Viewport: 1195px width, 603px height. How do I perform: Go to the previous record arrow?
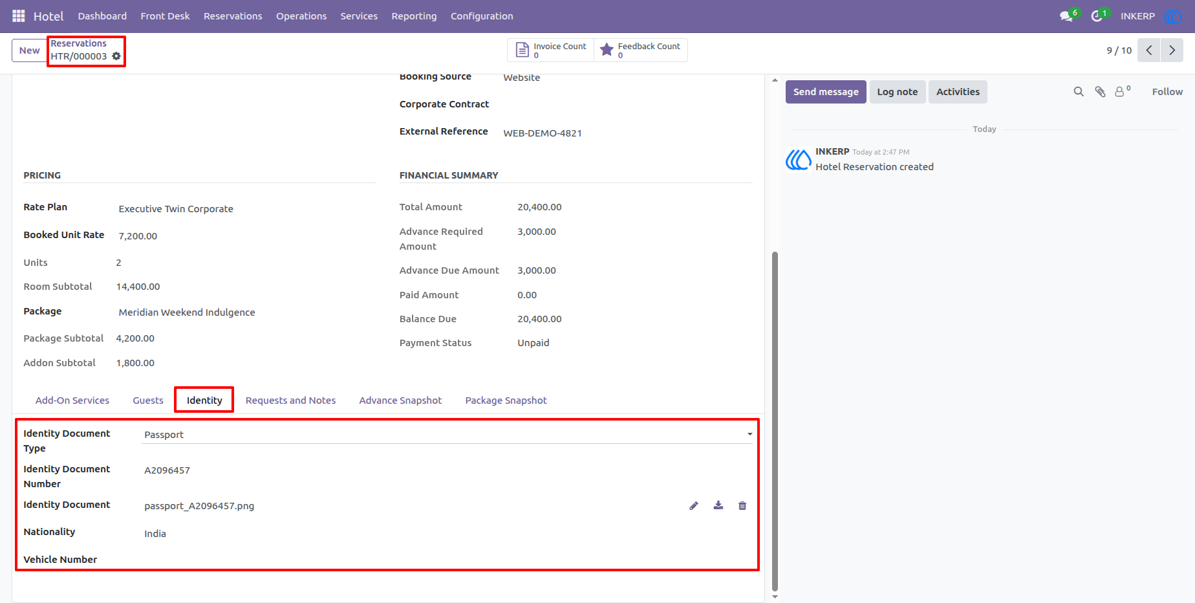(x=1149, y=50)
